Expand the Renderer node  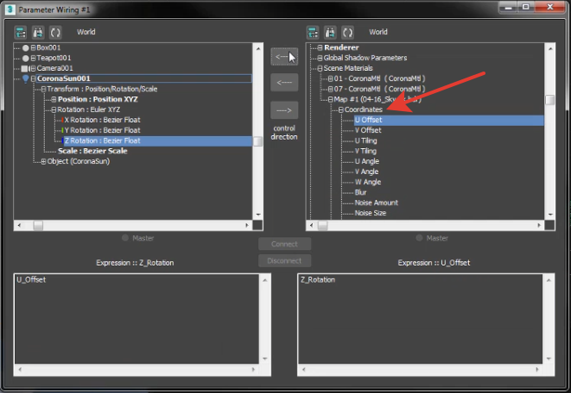pos(320,47)
